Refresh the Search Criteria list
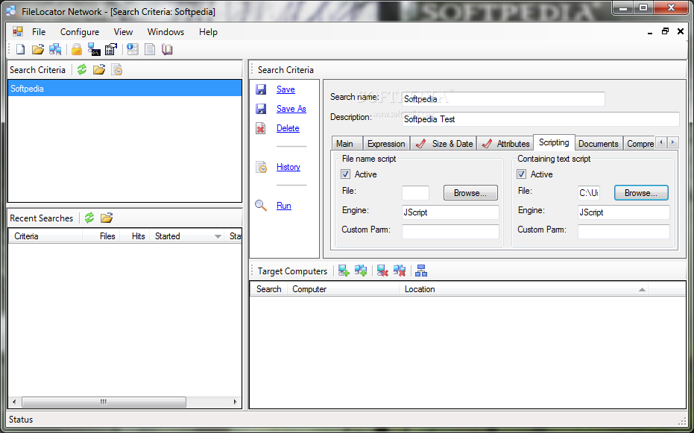 [x=82, y=69]
